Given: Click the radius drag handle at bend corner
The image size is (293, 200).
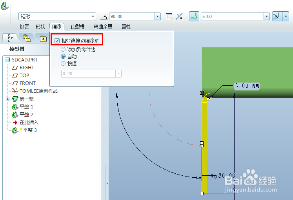Looking at the screenshot, I should click(x=209, y=99).
